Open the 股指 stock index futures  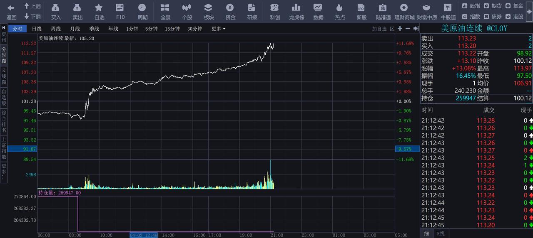471,6
